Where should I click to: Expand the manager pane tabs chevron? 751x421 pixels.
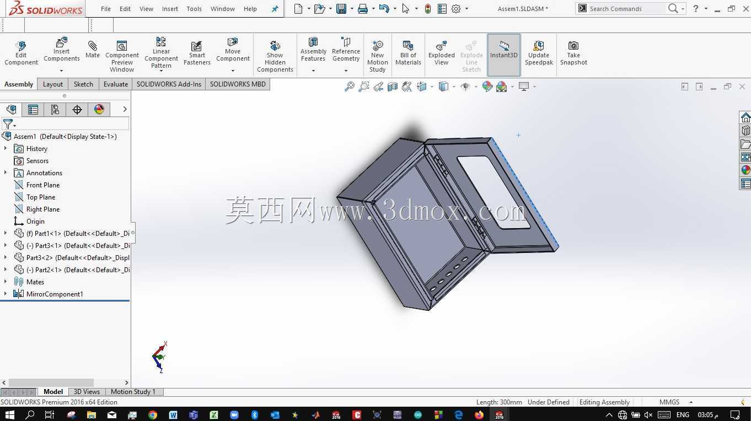click(x=125, y=110)
